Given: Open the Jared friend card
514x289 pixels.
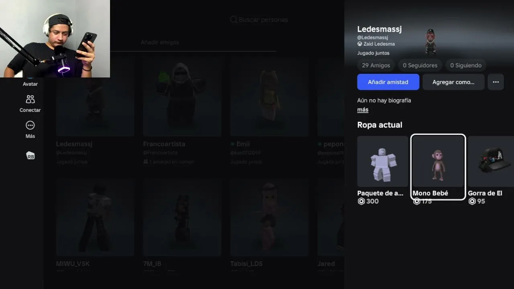Looking at the screenshot, I should tap(331, 226).
